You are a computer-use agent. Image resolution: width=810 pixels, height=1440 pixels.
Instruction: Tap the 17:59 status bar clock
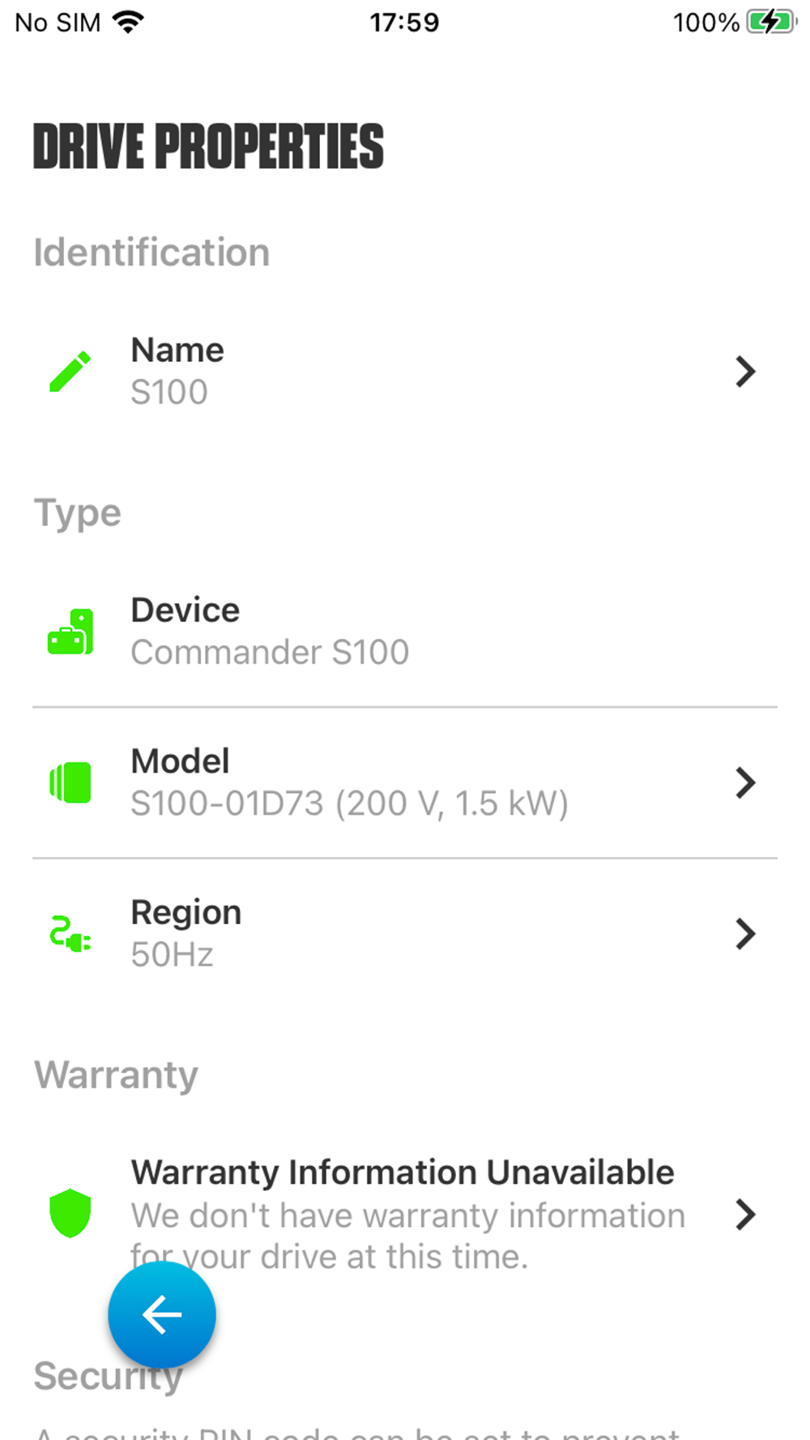(x=404, y=22)
